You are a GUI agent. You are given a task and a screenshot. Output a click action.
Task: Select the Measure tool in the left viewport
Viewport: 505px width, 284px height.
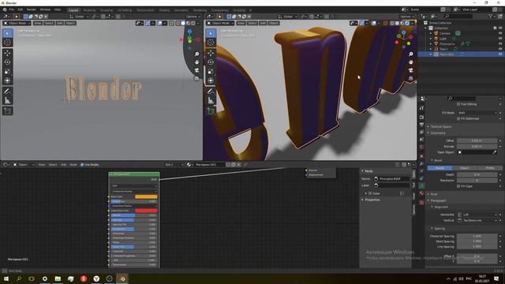[x=7, y=100]
